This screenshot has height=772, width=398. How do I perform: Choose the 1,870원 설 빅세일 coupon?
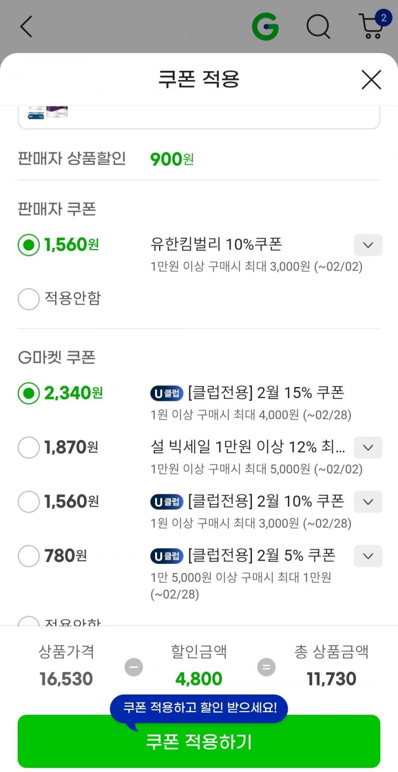[x=29, y=447]
